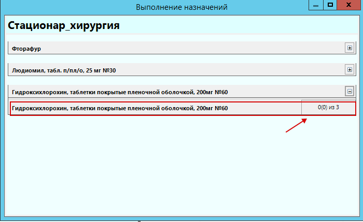This screenshot has height=222, width=363.
Task: Minimize the Выполнение назначений window
Action: (x=316, y=5)
